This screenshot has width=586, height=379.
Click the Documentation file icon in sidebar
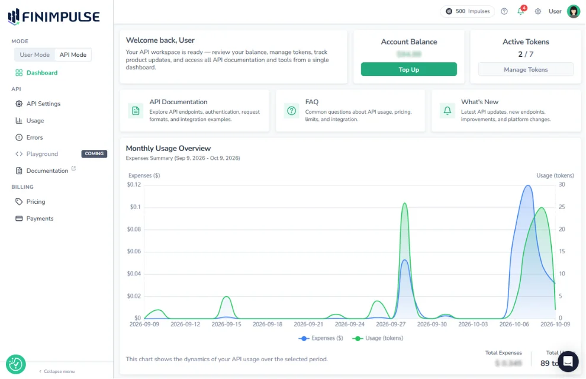[19, 171]
